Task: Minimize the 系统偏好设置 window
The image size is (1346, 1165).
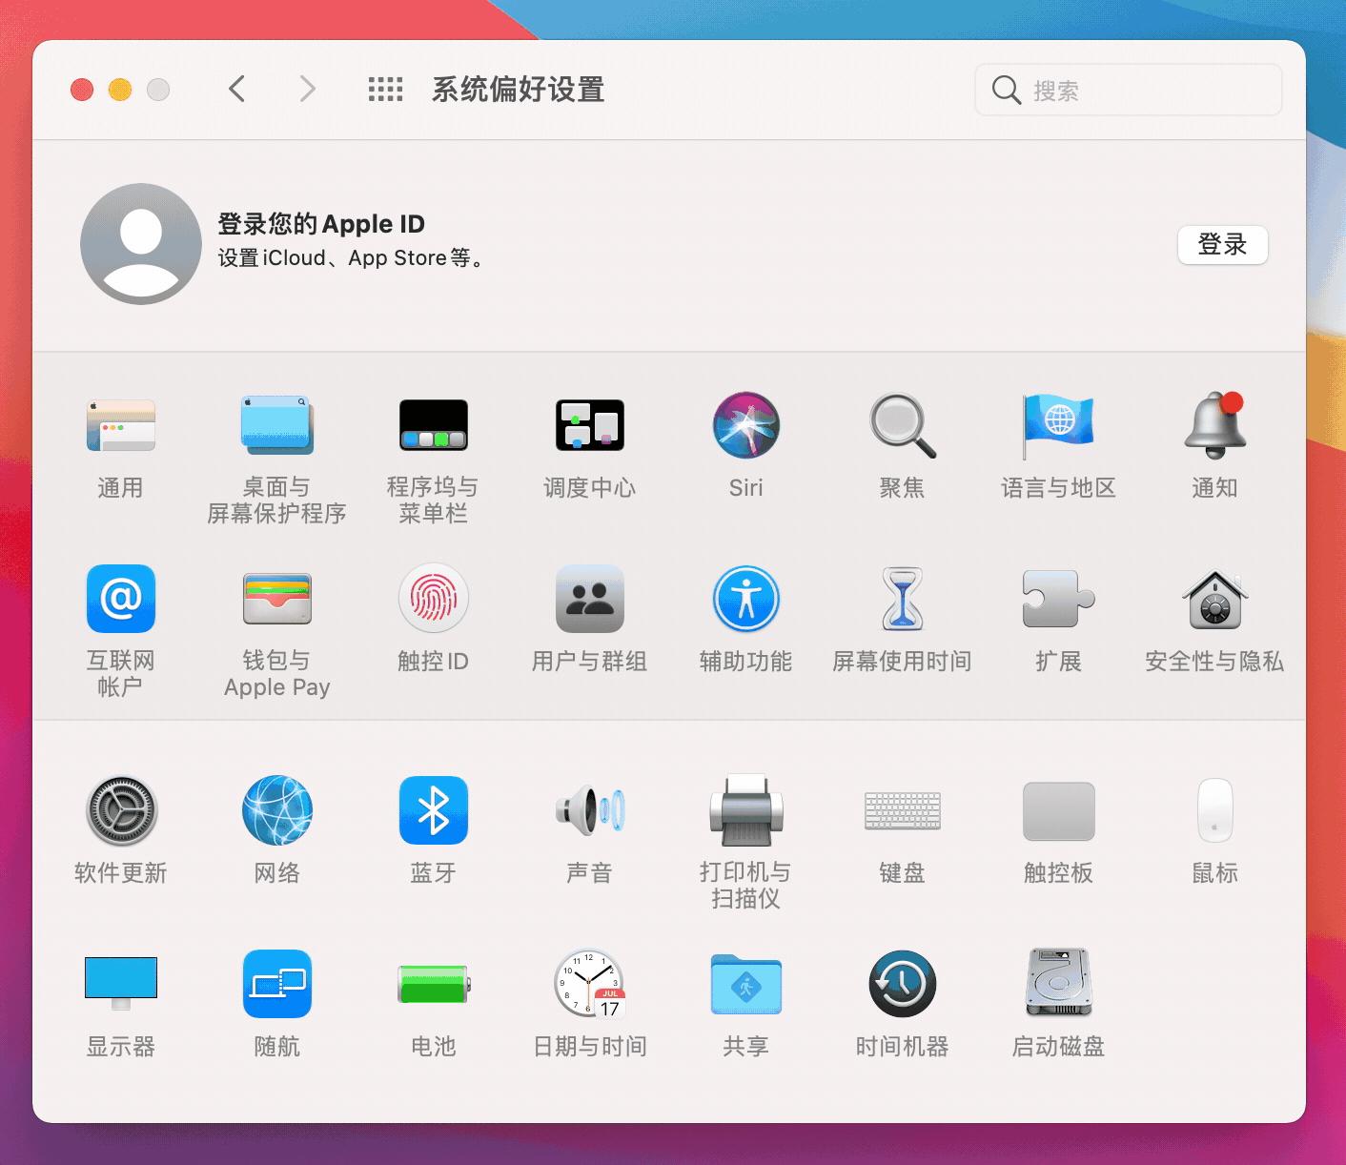Action: point(120,90)
